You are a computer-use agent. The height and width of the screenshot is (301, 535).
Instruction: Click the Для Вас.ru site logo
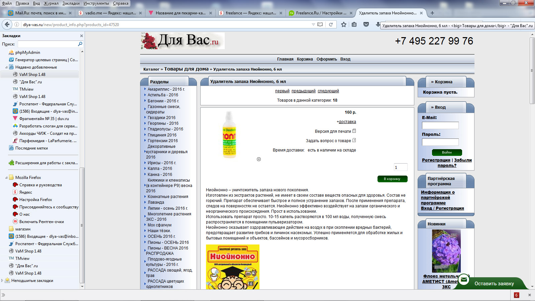(183, 41)
